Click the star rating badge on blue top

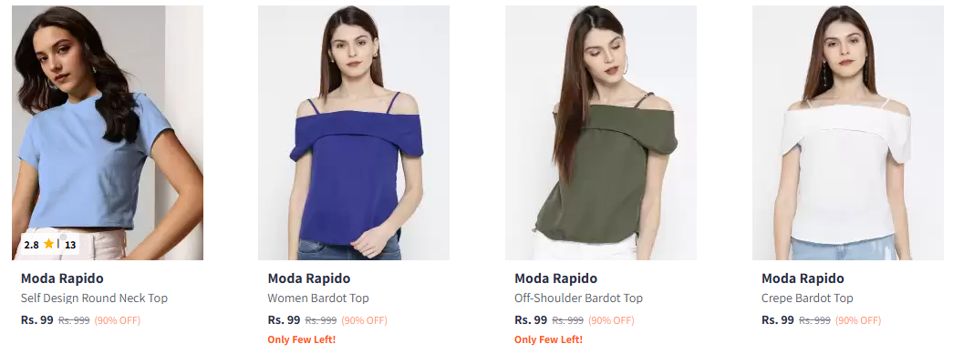50,245
